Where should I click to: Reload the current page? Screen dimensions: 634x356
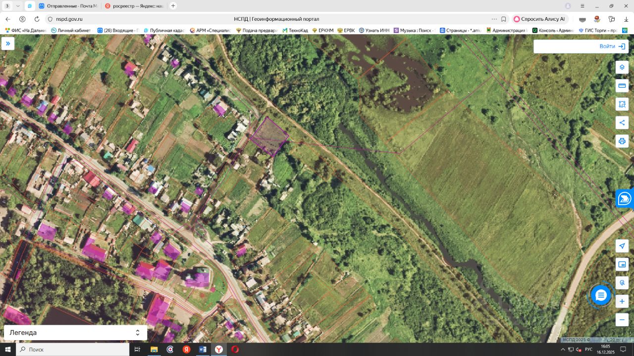point(37,19)
